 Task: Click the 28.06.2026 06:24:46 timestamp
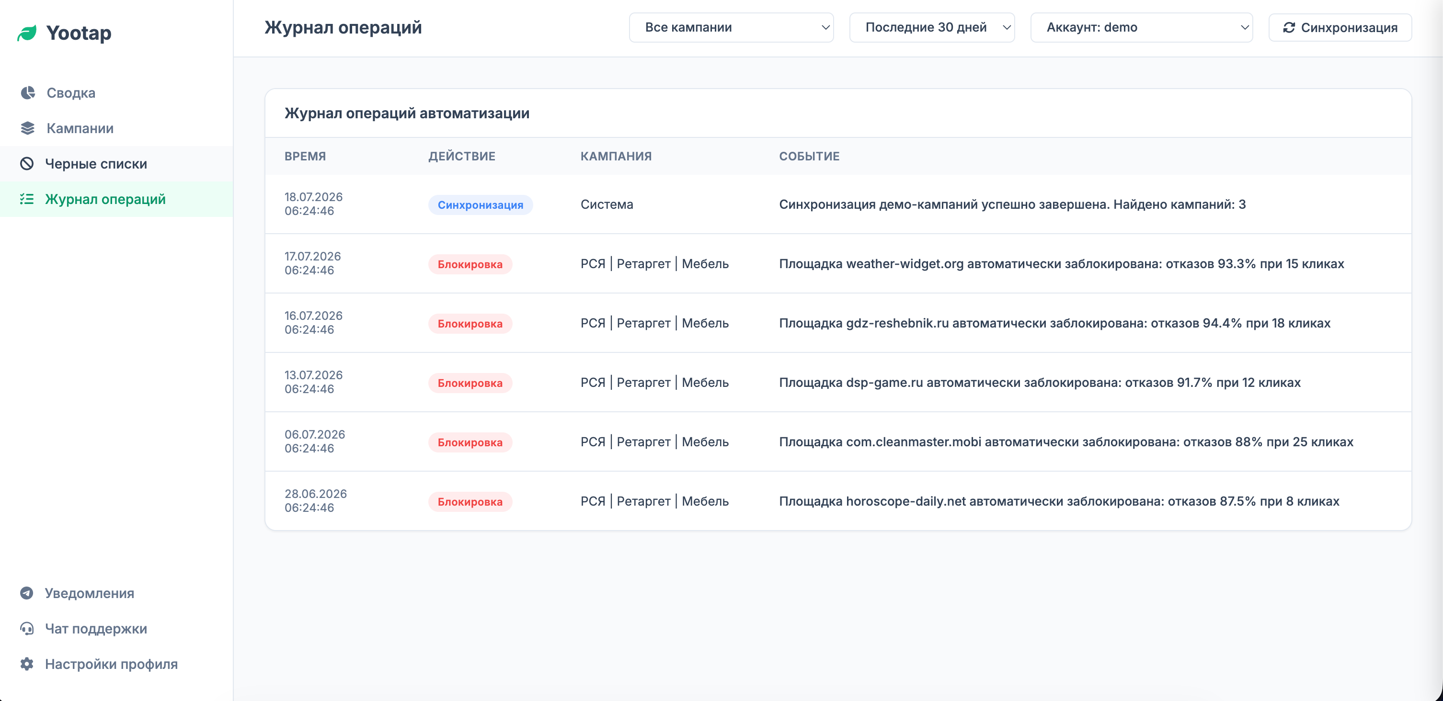pos(315,500)
